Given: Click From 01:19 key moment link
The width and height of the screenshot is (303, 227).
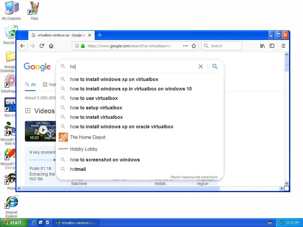Looking at the screenshot, I should pyautogui.click(x=40, y=168).
